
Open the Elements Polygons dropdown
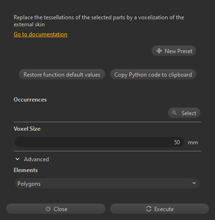coord(107,183)
